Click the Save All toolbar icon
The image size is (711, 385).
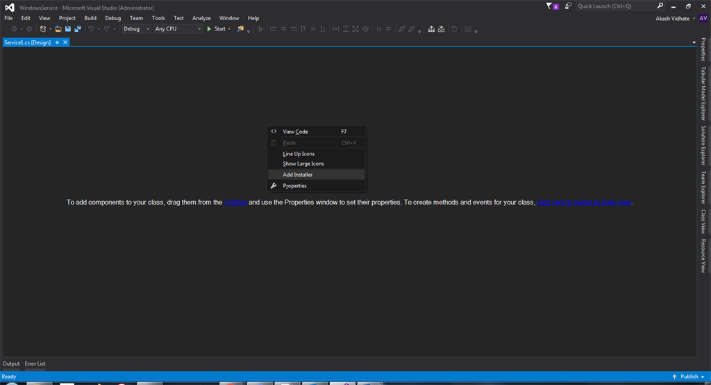(x=78, y=29)
